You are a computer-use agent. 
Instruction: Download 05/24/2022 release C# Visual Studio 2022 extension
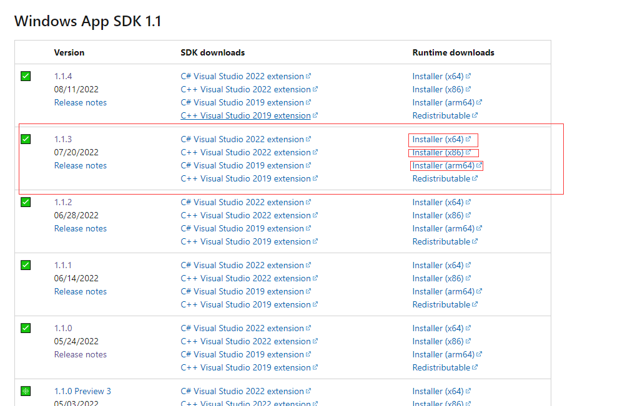(x=246, y=328)
